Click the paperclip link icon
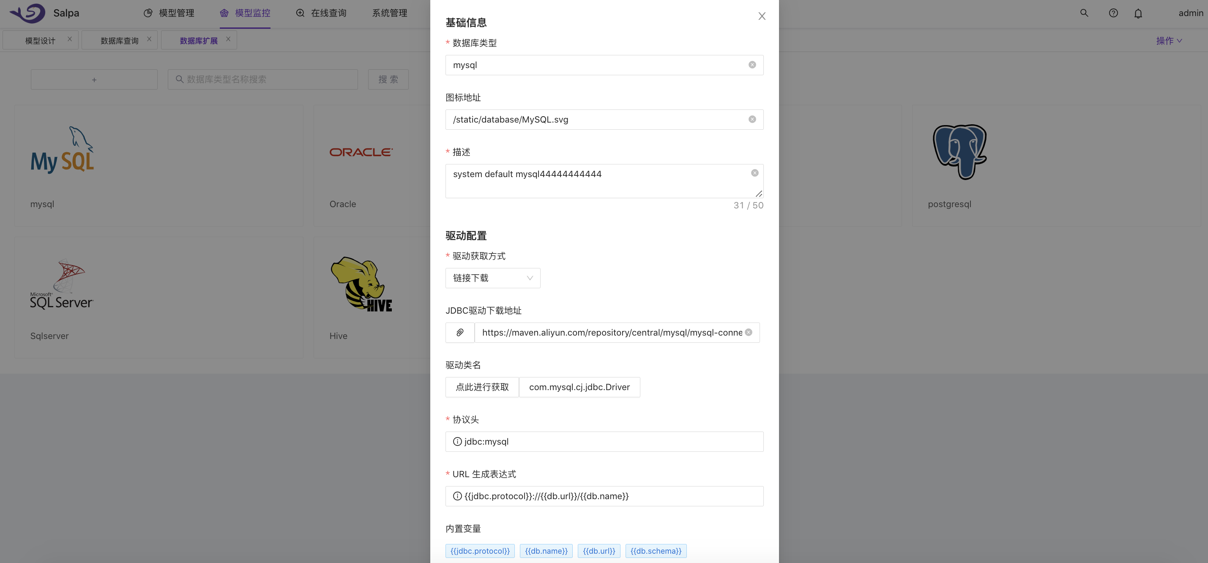 coord(459,332)
